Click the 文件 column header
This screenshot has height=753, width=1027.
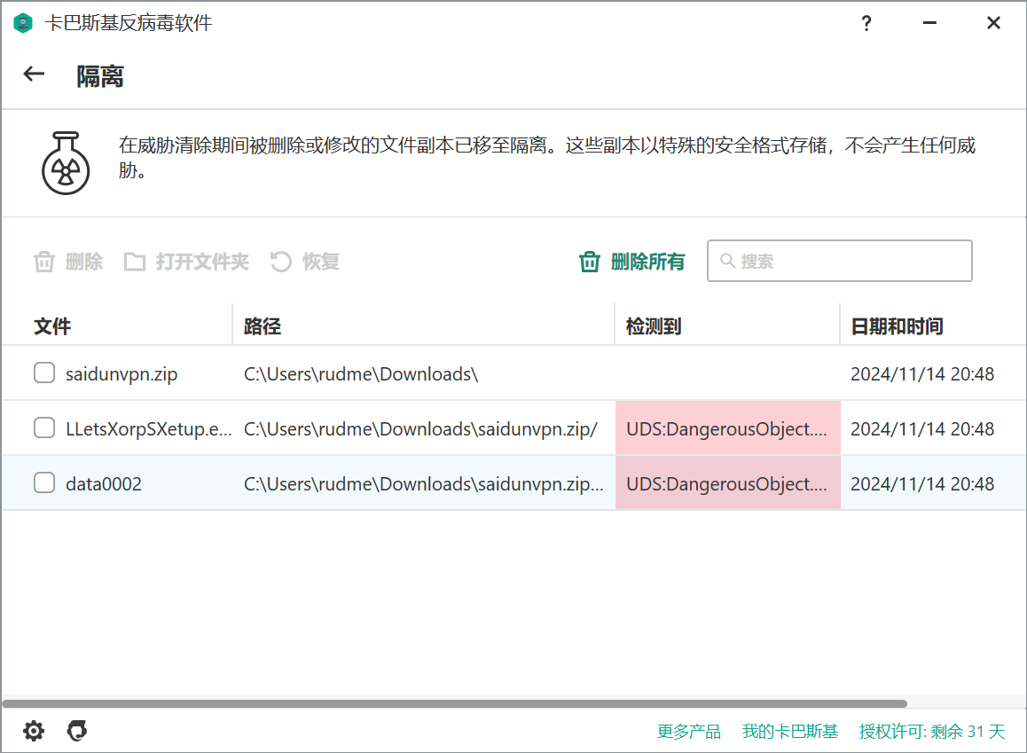51,326
